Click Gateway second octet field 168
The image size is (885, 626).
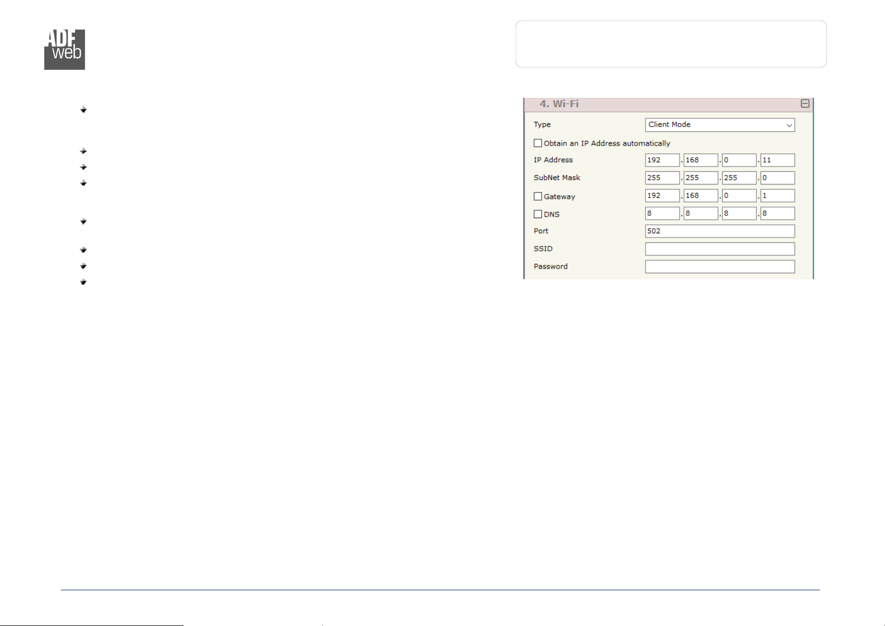click(x=701, y=196)
